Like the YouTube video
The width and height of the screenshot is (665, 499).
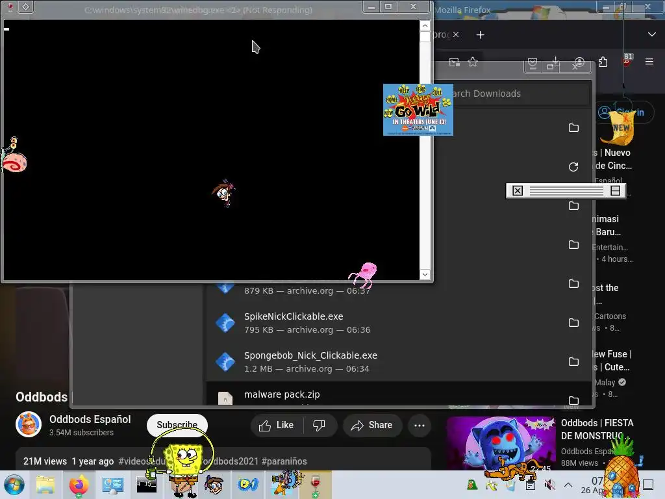[x=277, y=425]
